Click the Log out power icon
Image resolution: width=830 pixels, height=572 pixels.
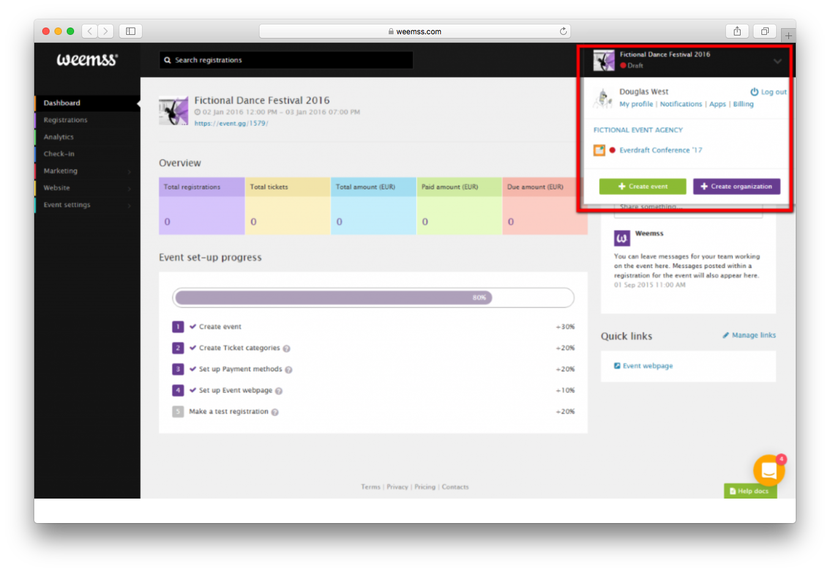(754, 92)
